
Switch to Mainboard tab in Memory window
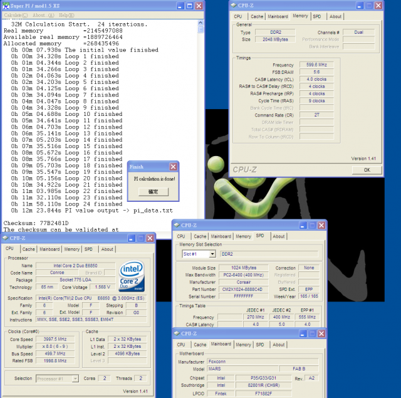278,16
